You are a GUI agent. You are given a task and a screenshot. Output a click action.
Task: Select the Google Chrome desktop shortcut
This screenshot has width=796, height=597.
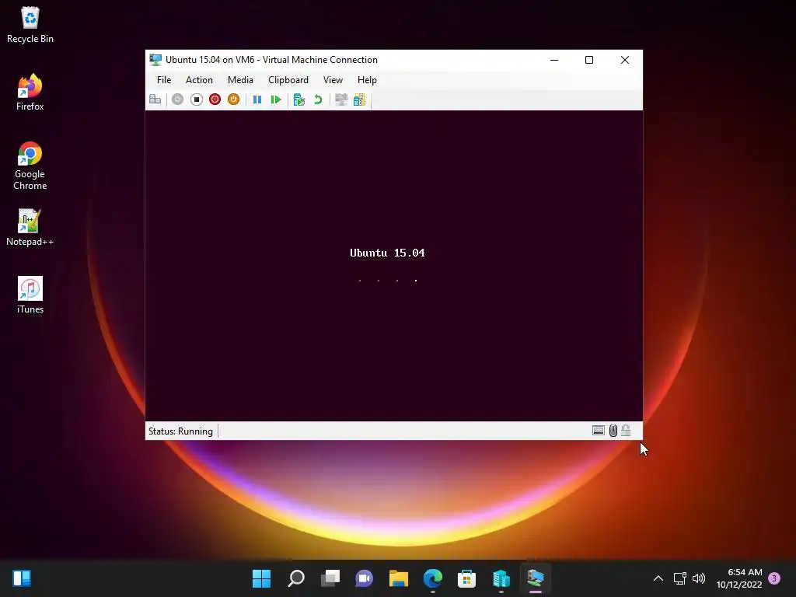point(30,166)
